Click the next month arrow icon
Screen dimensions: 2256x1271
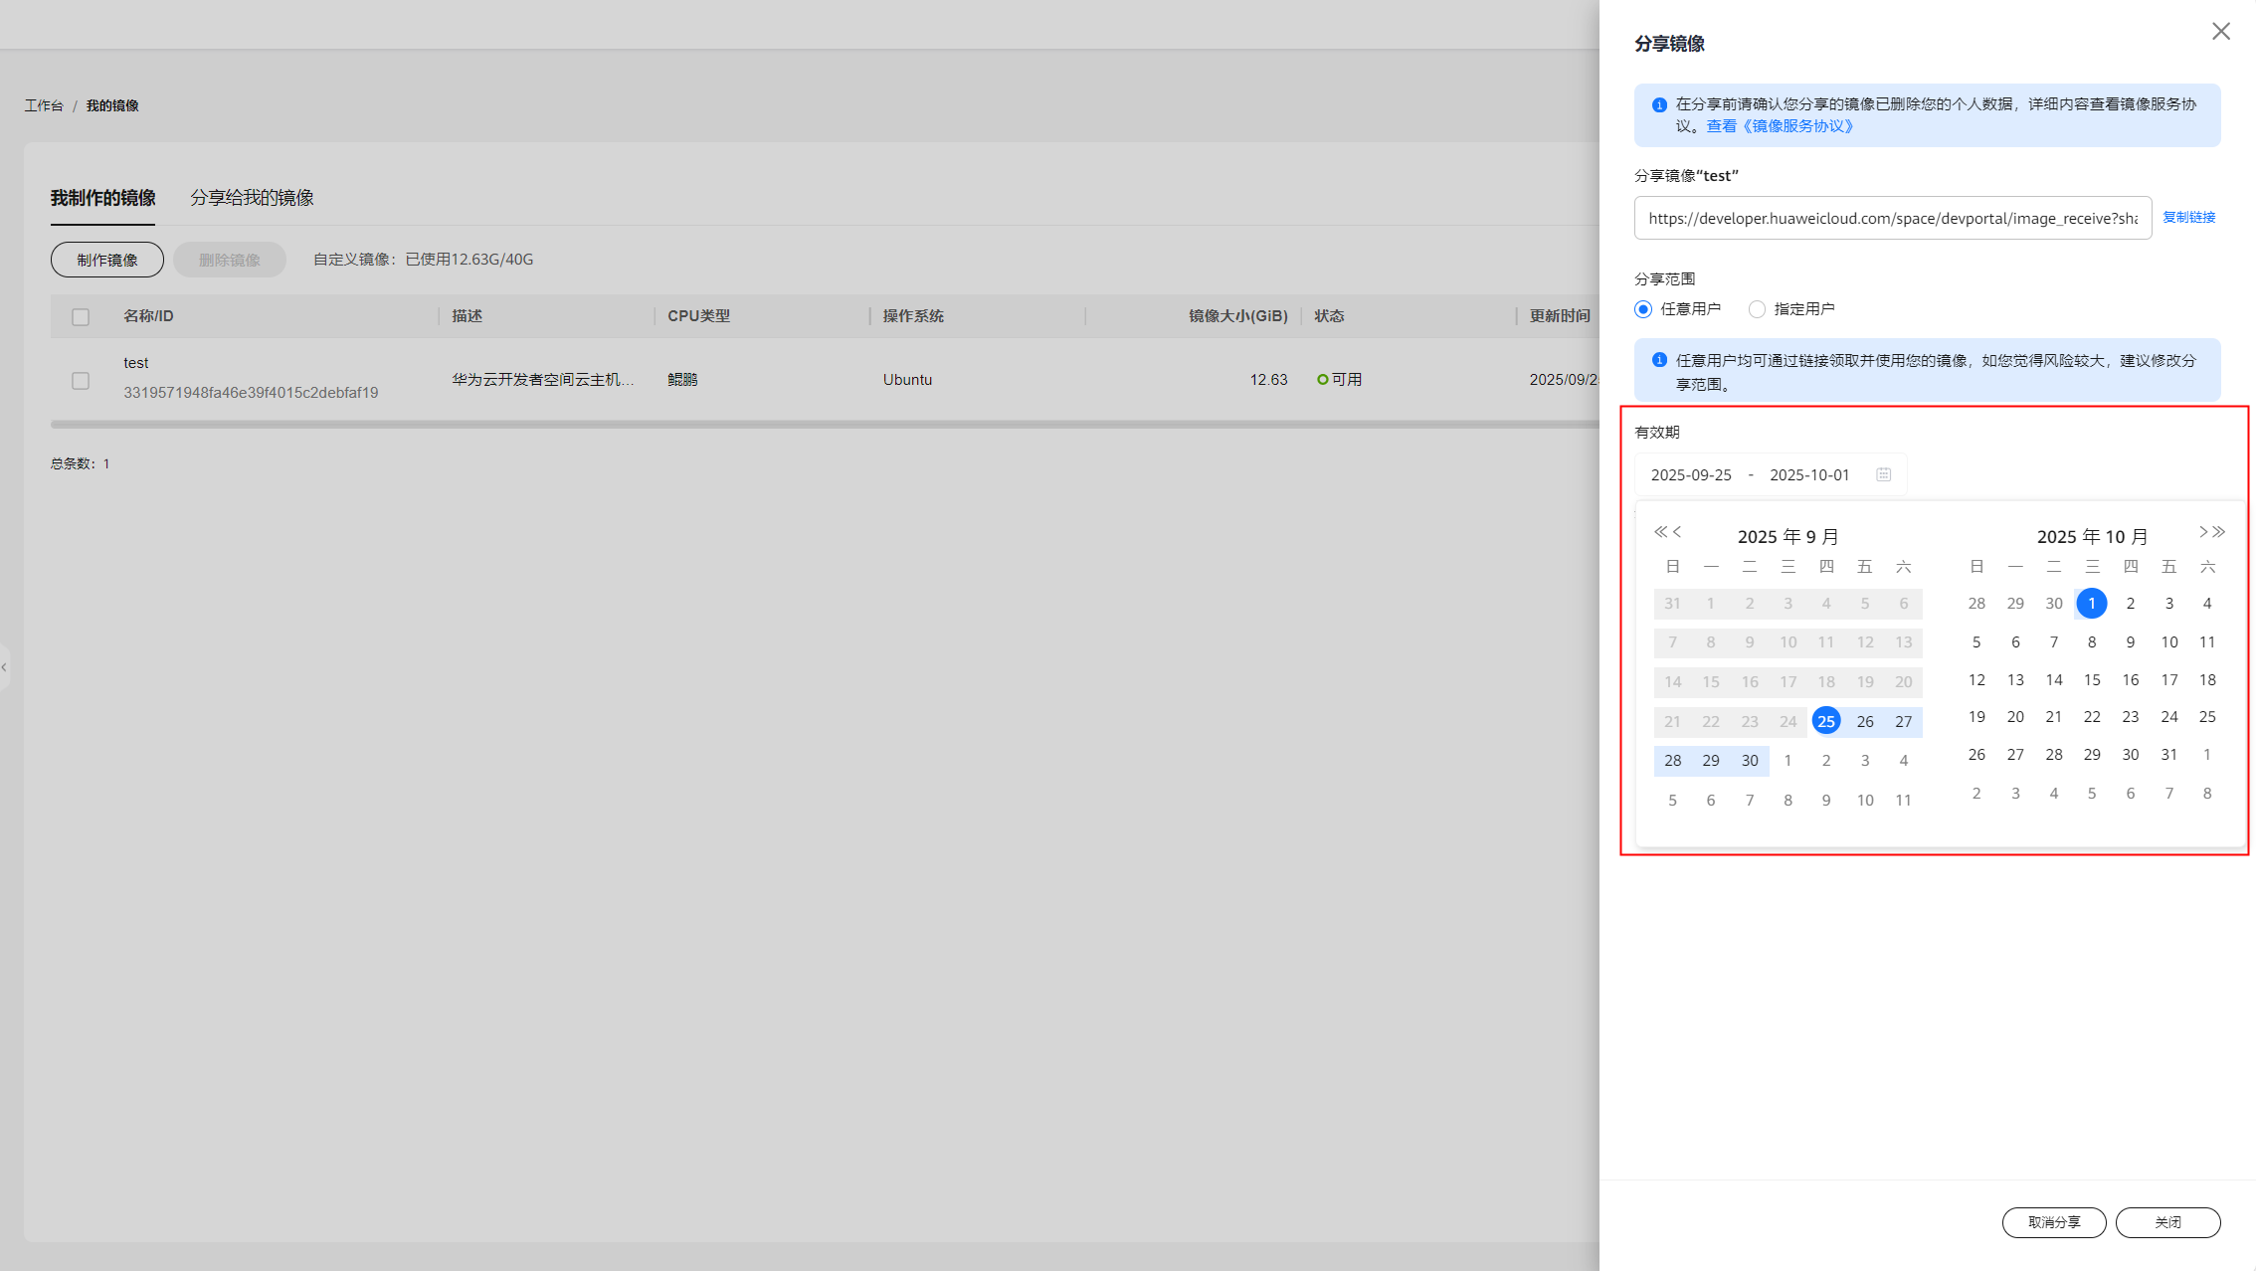click(x=2202, y=532)
